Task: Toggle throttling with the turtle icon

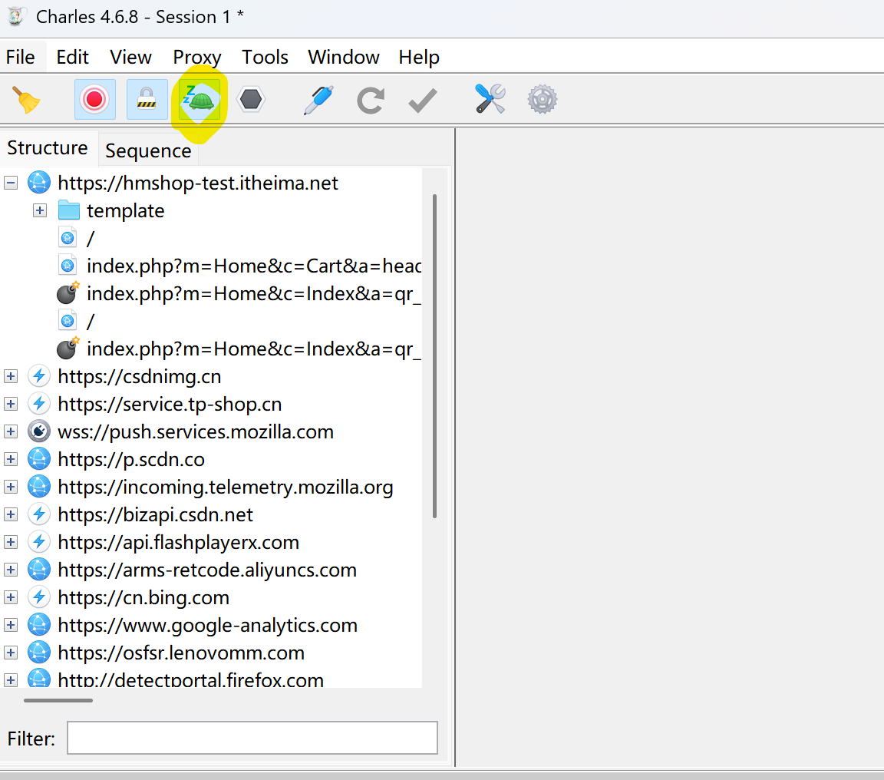Action: click(199, 100)
